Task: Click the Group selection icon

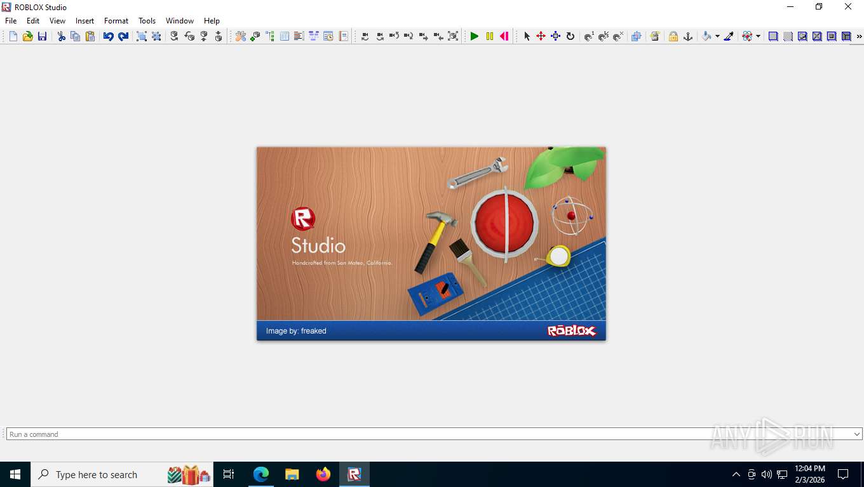Action: click(142, 36)
